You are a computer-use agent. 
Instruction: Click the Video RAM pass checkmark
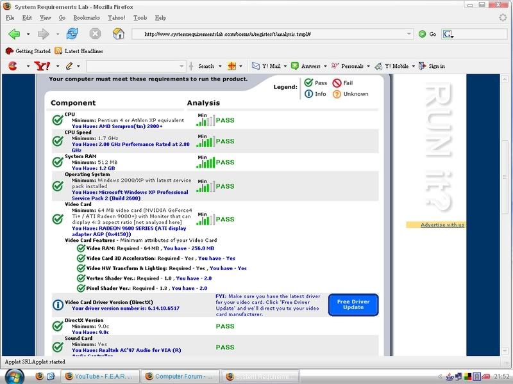[81, 248]
